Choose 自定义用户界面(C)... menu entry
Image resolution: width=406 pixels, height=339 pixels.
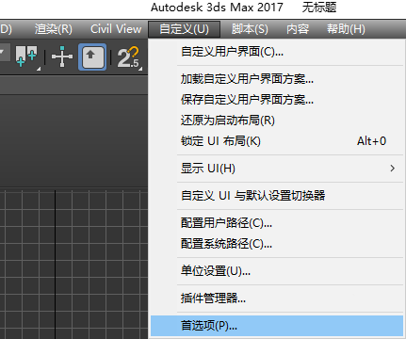pos(276,52)
